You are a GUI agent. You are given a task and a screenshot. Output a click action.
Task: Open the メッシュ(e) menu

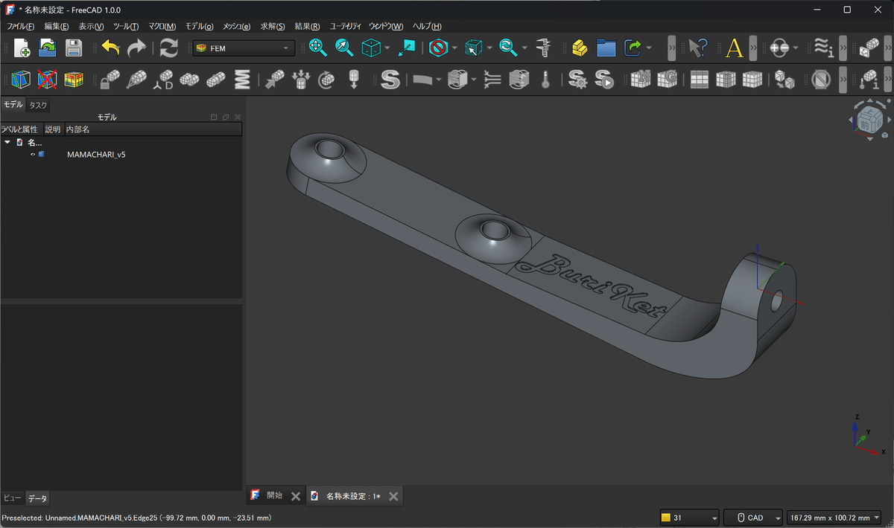click(x=237, y=26)
